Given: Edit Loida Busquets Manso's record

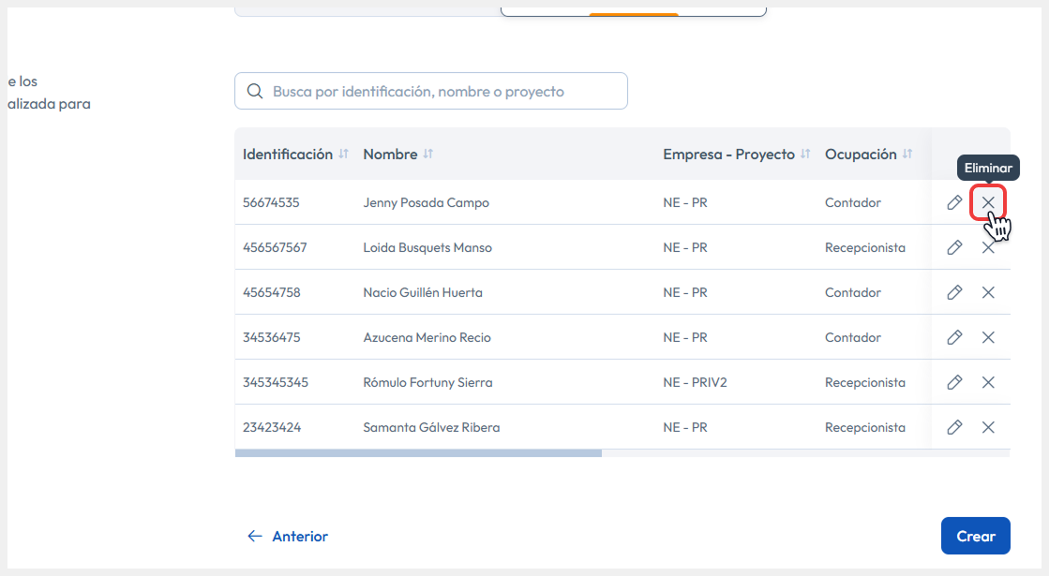Looking at the screenshot, I should (x=954, y=247).
